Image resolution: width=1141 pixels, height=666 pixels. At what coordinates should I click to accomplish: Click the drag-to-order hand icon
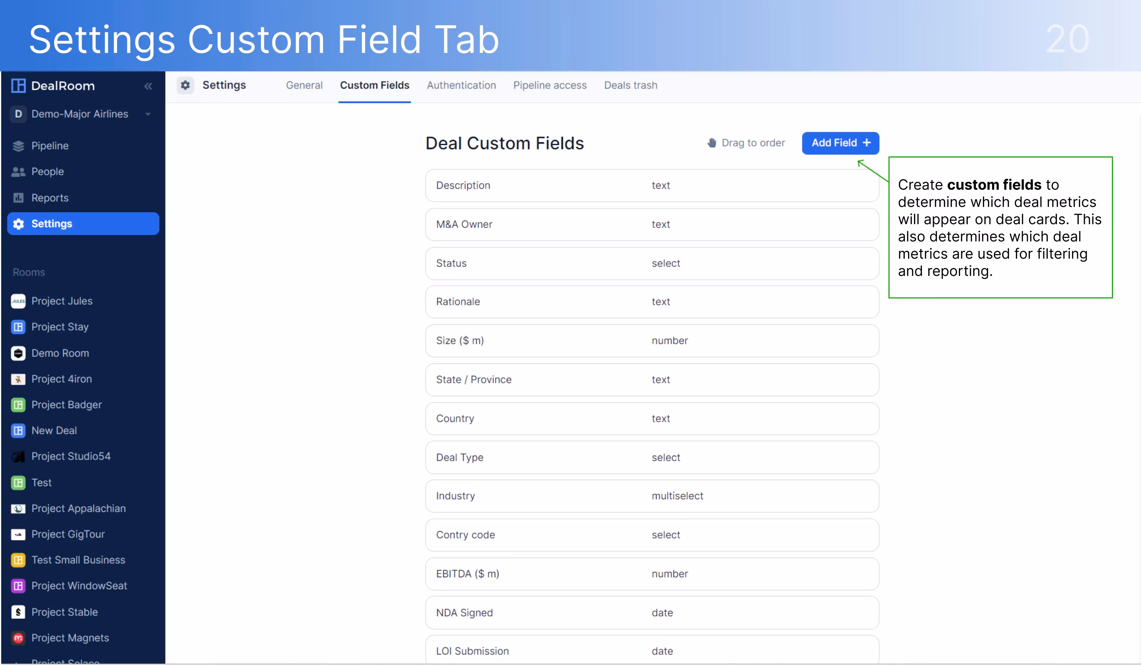(x=712, y=143)
